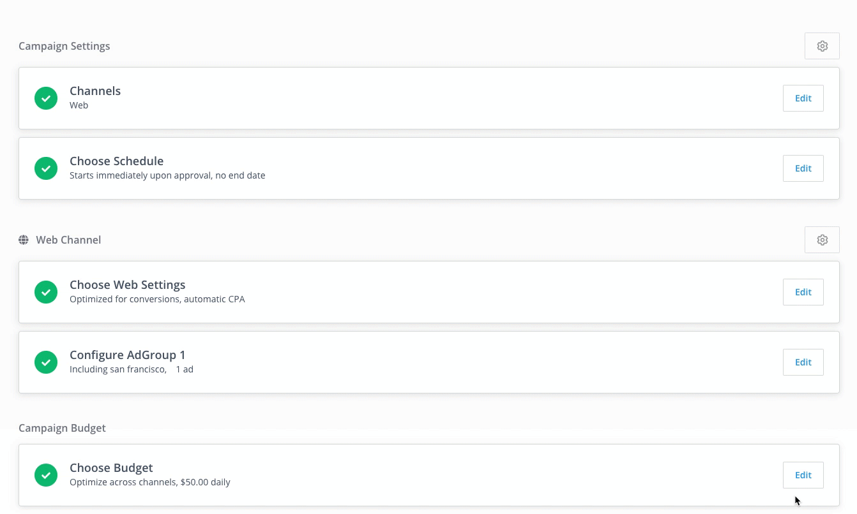Click the Choose Budget title

click(111, 468)
